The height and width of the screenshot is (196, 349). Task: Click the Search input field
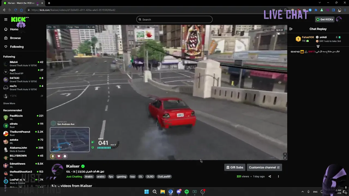[x=174, y=19]
